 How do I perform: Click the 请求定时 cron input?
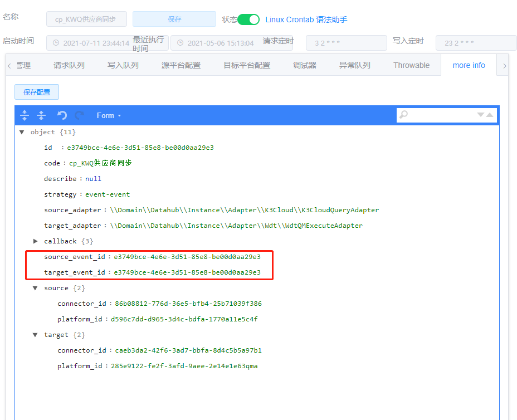tap(347, 43)
